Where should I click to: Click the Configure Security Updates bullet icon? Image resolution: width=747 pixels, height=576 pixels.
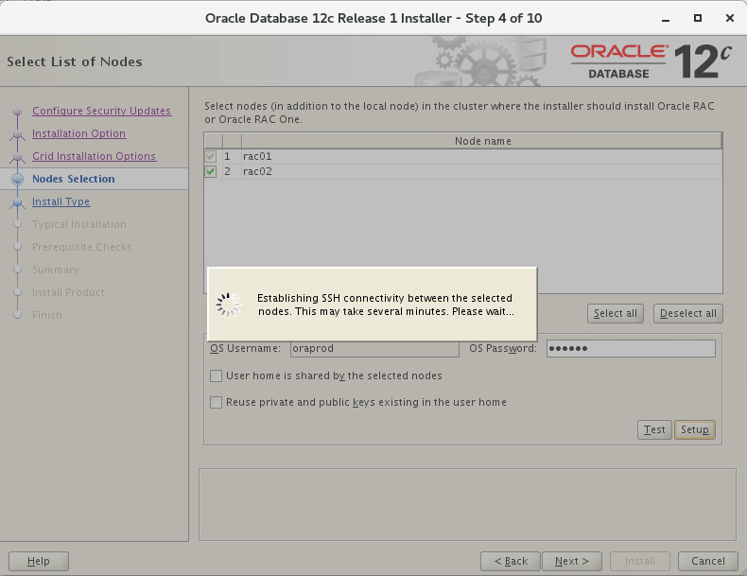18,111
